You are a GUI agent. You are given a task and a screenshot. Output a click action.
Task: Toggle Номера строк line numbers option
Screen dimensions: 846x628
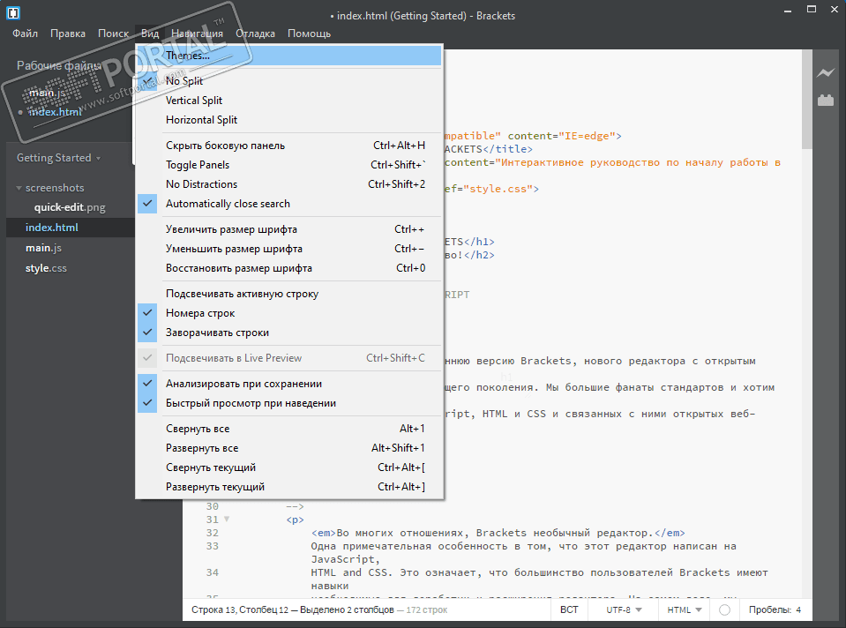click(x=289, y=313)
